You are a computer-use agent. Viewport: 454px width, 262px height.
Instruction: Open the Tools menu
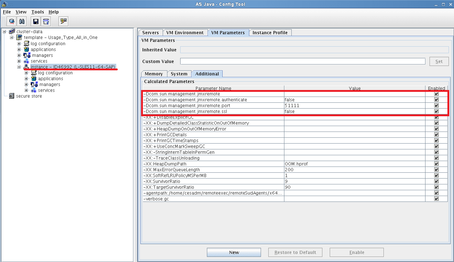click(38, 12)
